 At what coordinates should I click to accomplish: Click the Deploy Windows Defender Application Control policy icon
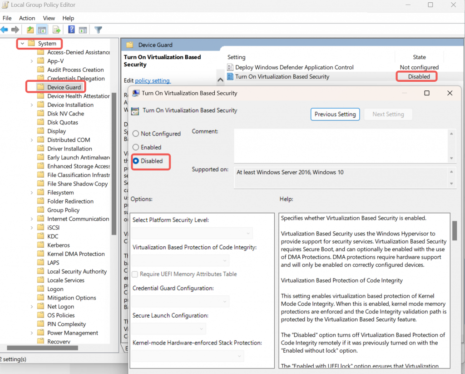[230, 67]
